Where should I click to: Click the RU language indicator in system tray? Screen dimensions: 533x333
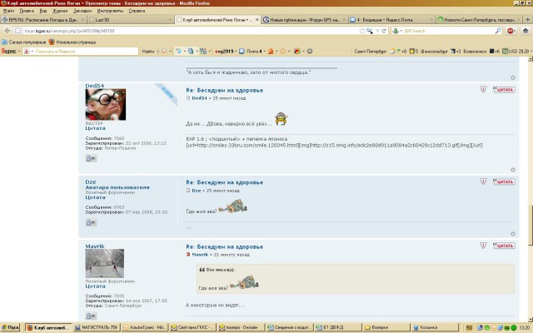(x=469, y=327)
